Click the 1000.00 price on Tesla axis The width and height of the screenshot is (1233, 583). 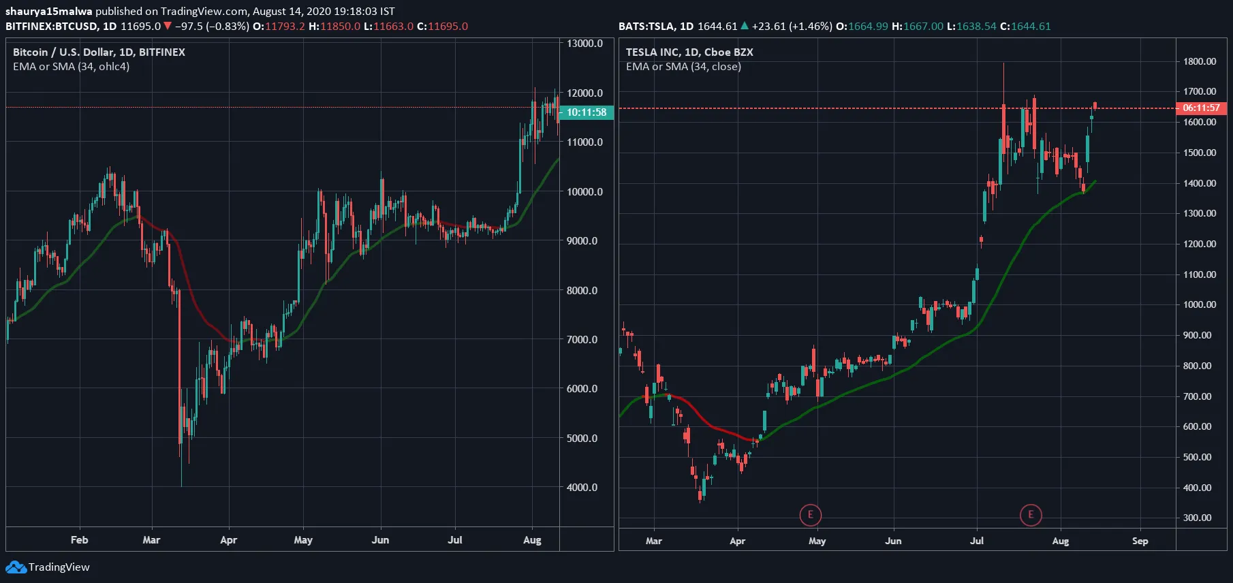[1200, 304]
